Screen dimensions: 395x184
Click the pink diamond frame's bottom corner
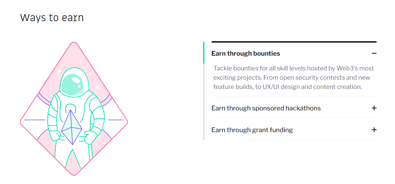(x=74, y=174)
